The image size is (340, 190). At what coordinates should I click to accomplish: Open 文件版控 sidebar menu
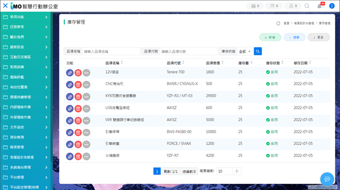26,127
